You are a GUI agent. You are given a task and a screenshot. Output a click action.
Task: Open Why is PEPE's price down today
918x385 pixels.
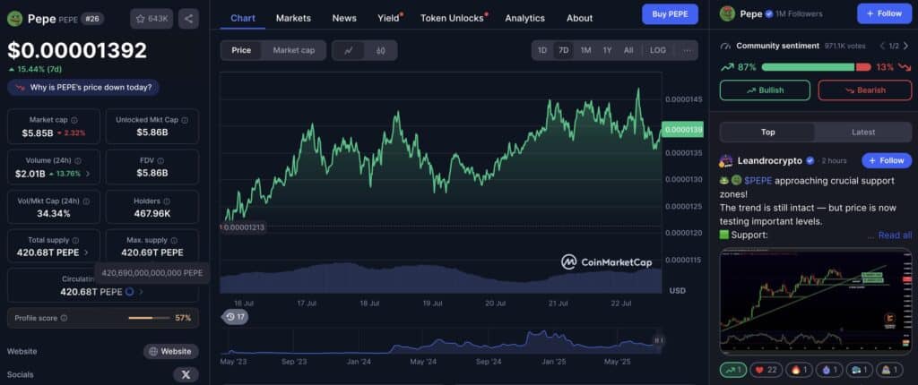[83, 87]
